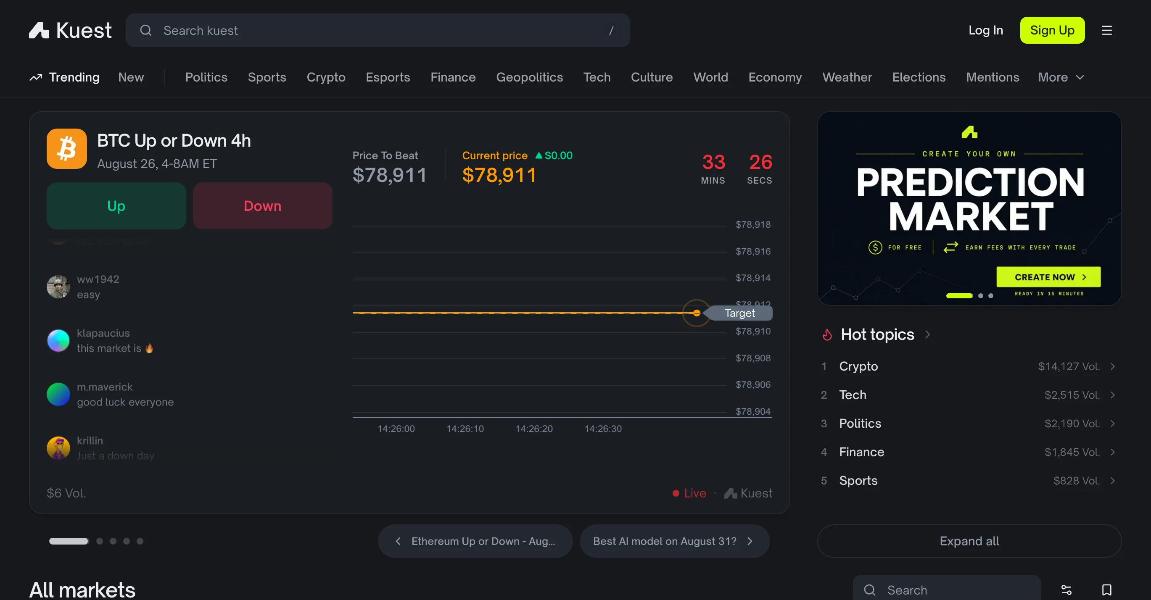Viewport: 1151px width, 600px height.
Task: Click Expand all button
Action: [x=969, y=541]
